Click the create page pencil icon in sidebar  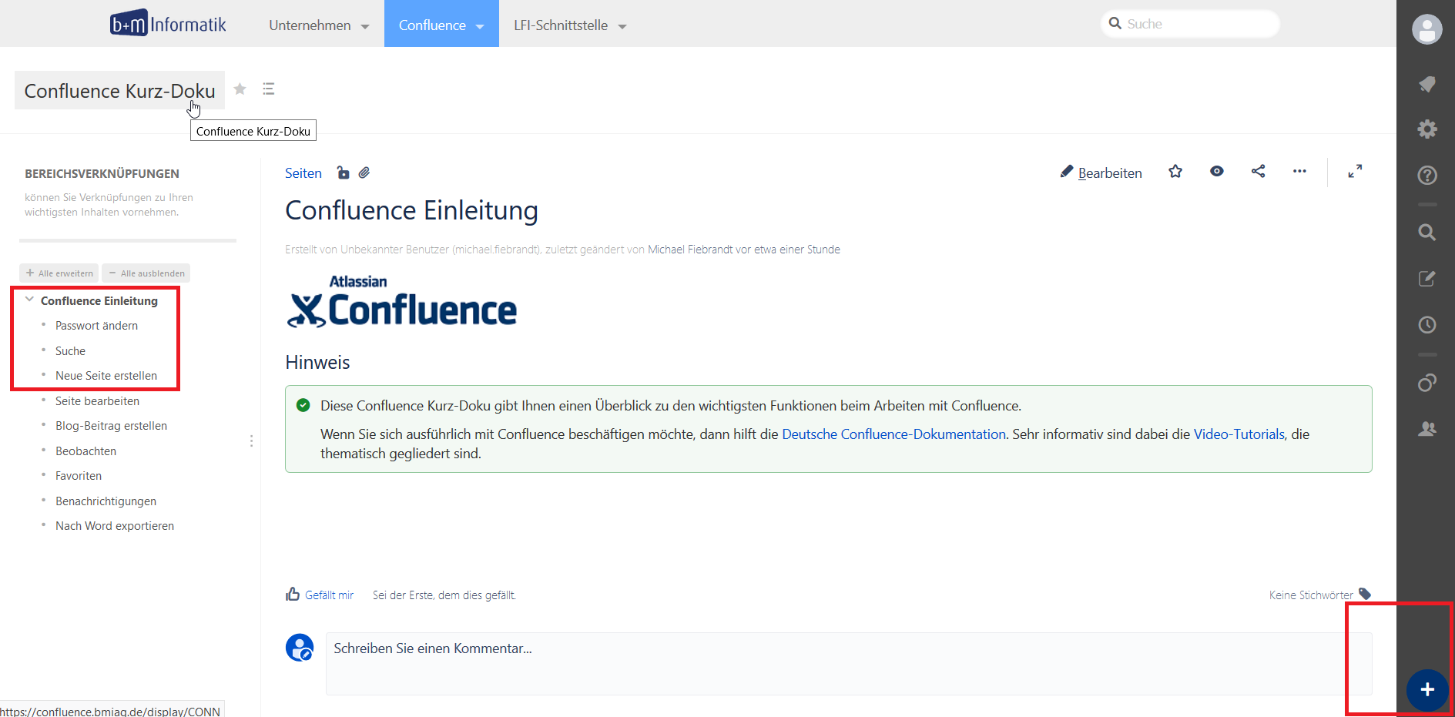(1427, 278)
